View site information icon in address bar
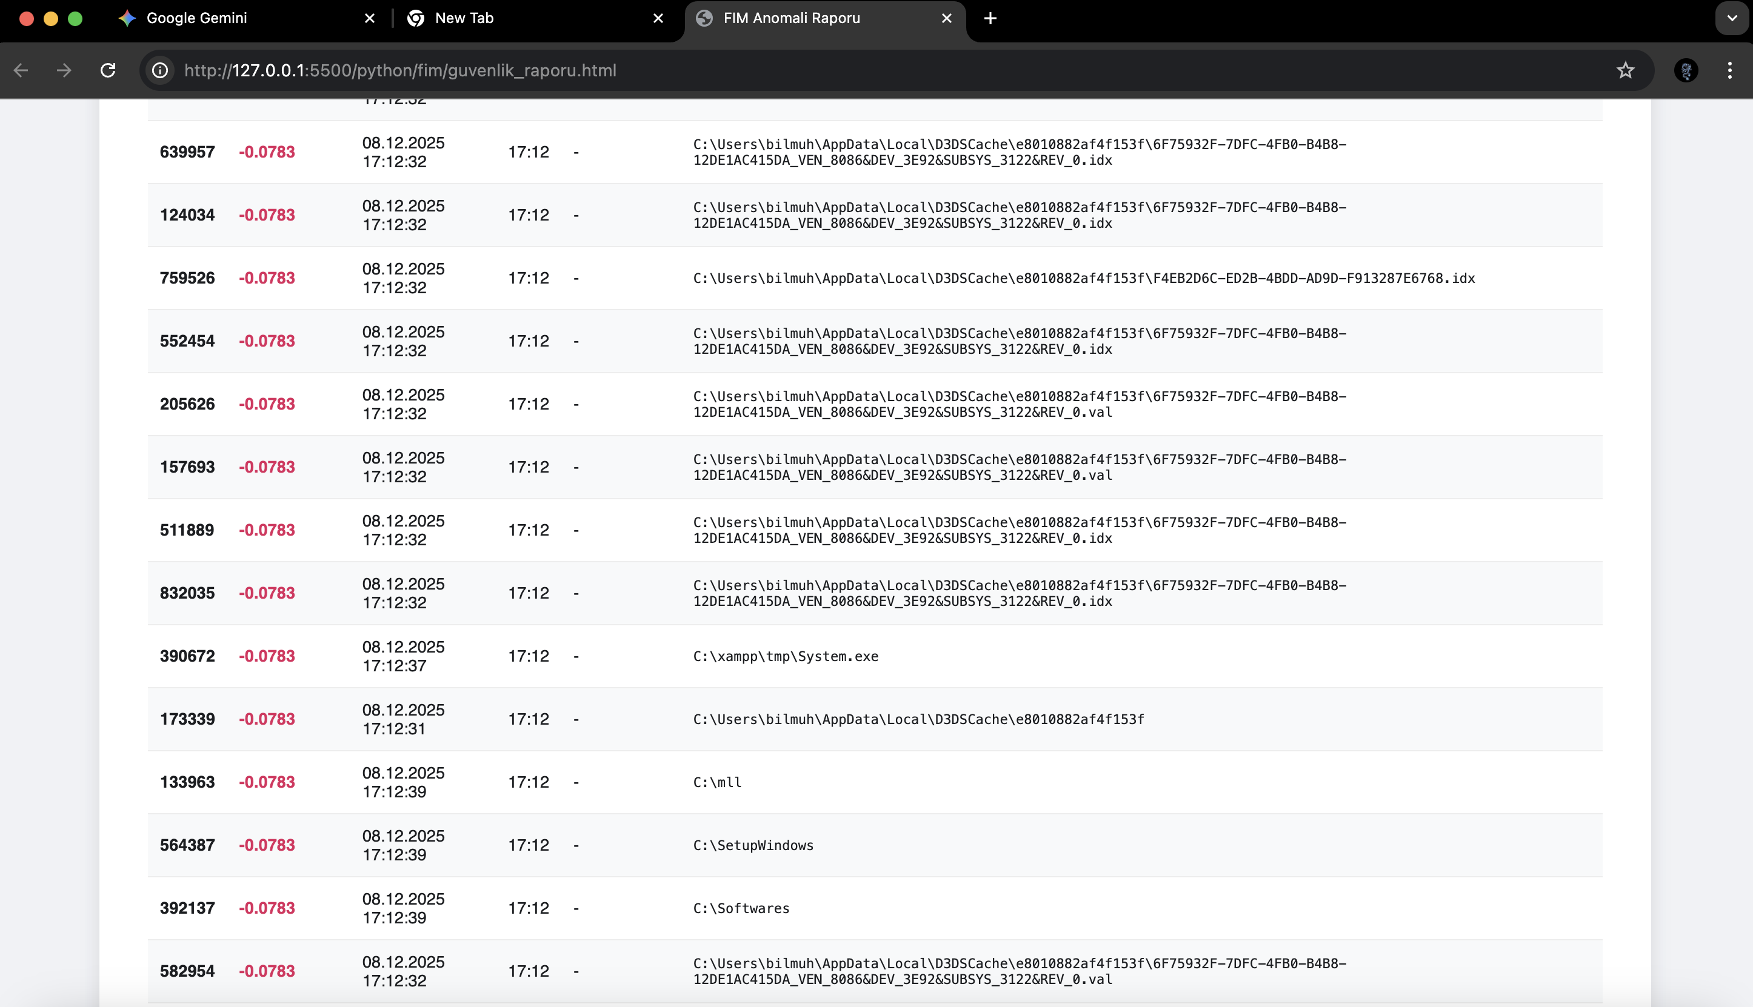This screenshot has width=1753, height=1007. [160, 70]
